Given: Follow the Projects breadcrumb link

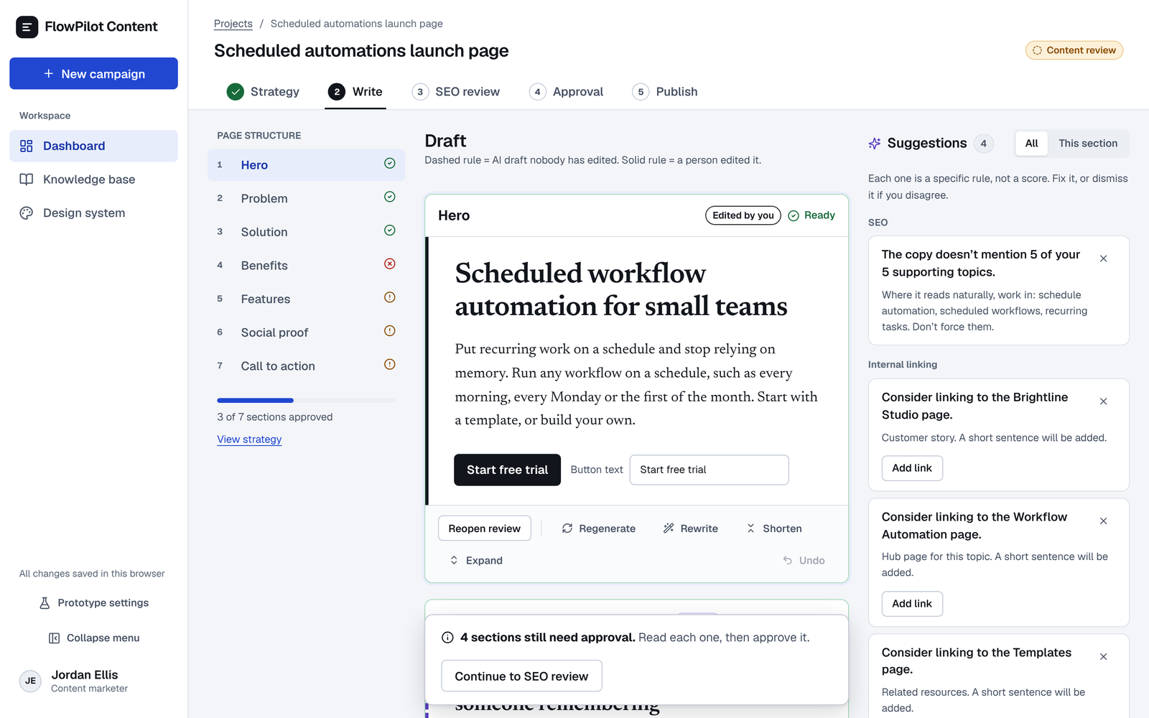Looking at the screenshot, I should coord(233,24).
